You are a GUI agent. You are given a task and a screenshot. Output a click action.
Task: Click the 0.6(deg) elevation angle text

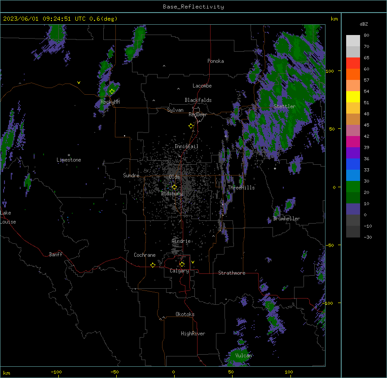pos(103,19)
